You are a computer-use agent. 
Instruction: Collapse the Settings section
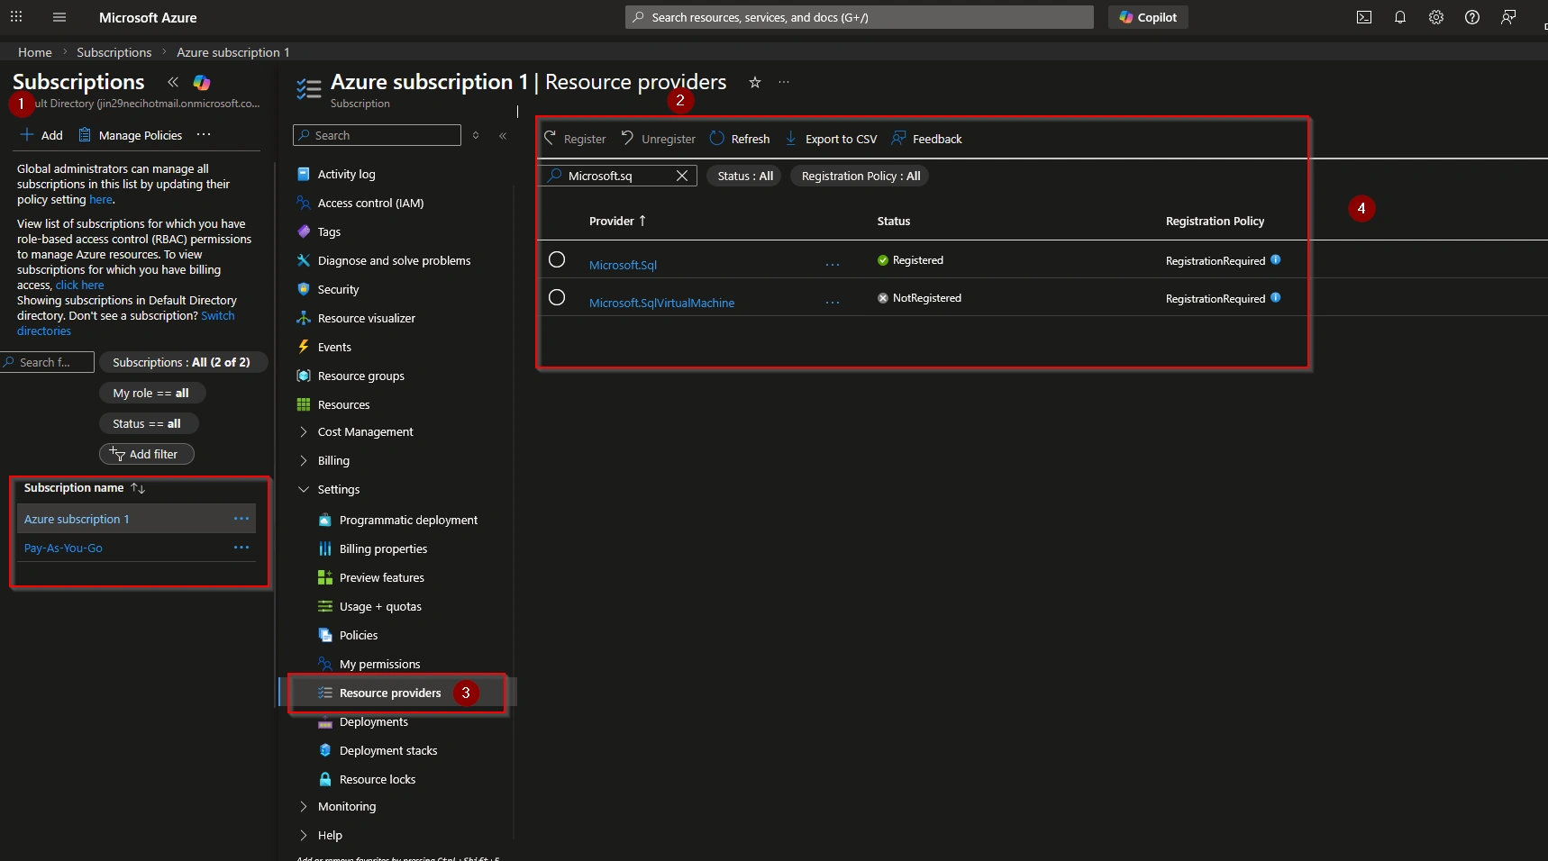[x=329, y=490]
